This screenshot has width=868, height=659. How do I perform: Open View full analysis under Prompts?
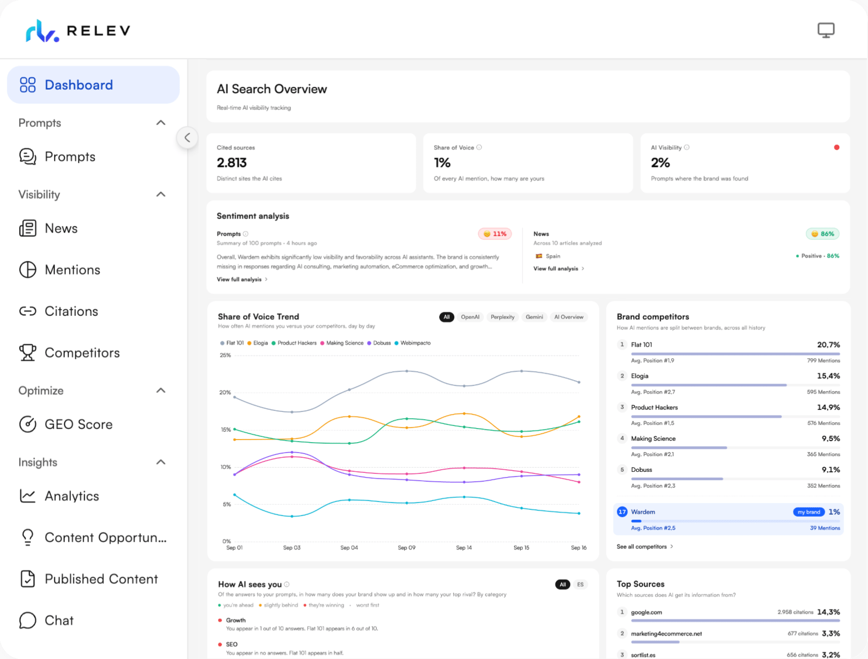(x=242, y=279)
